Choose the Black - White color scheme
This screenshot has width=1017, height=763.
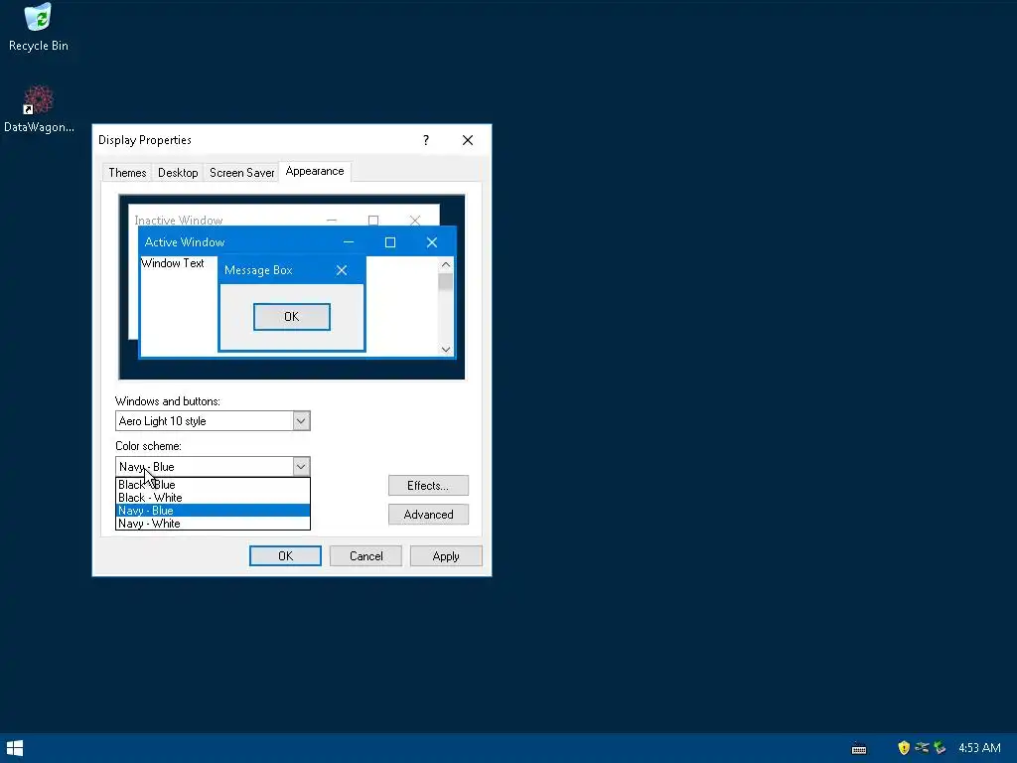[213, 498]
